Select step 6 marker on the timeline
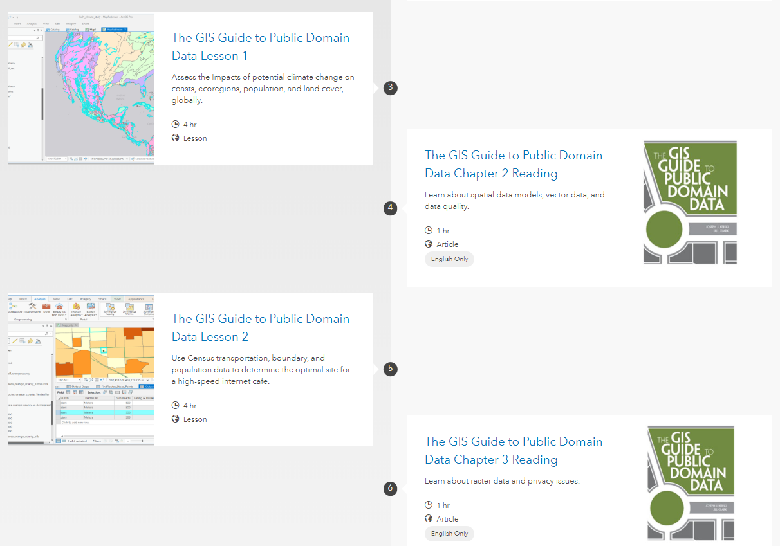The image size is (780, 546). pos(390,488)
